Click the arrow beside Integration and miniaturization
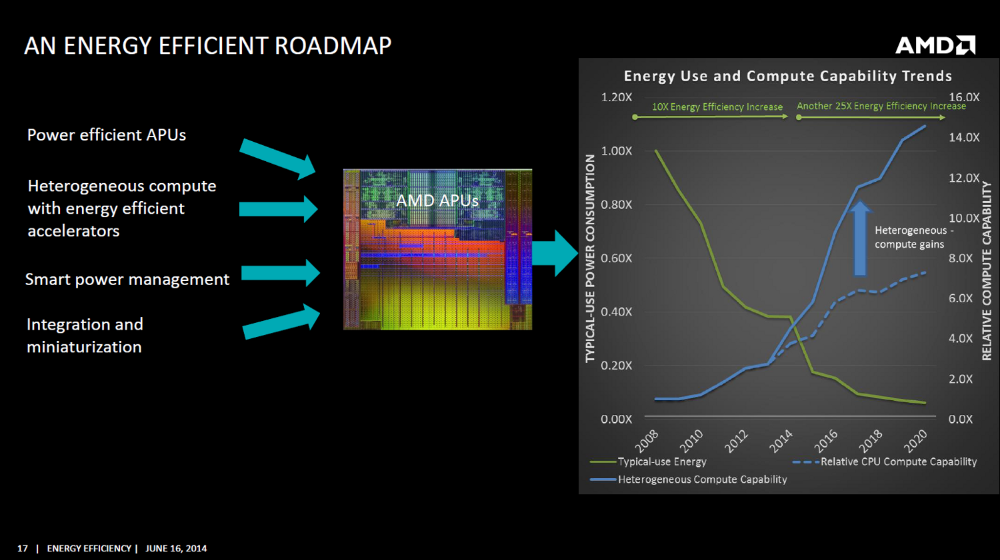The height and width of the screenshot is (560, 1000). coord(281,321)
